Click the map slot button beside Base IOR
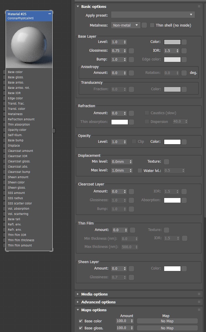Image resolution: width=206 pixels, height=332 pixels. (x=184, y=51)
